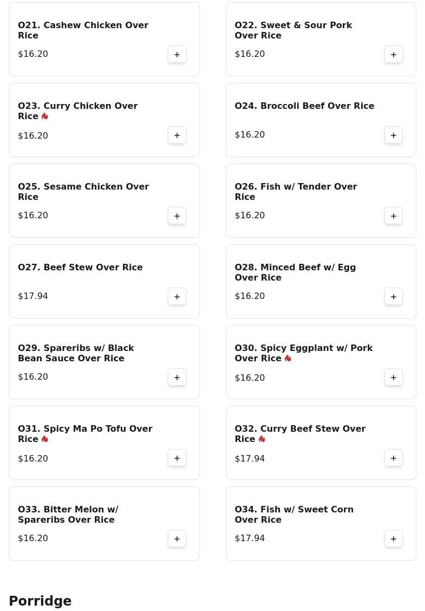The height and width of the screenshot is (611, 425).
Task: Add O27 Beef Stew Over Rice
Action: click(177, 296)
